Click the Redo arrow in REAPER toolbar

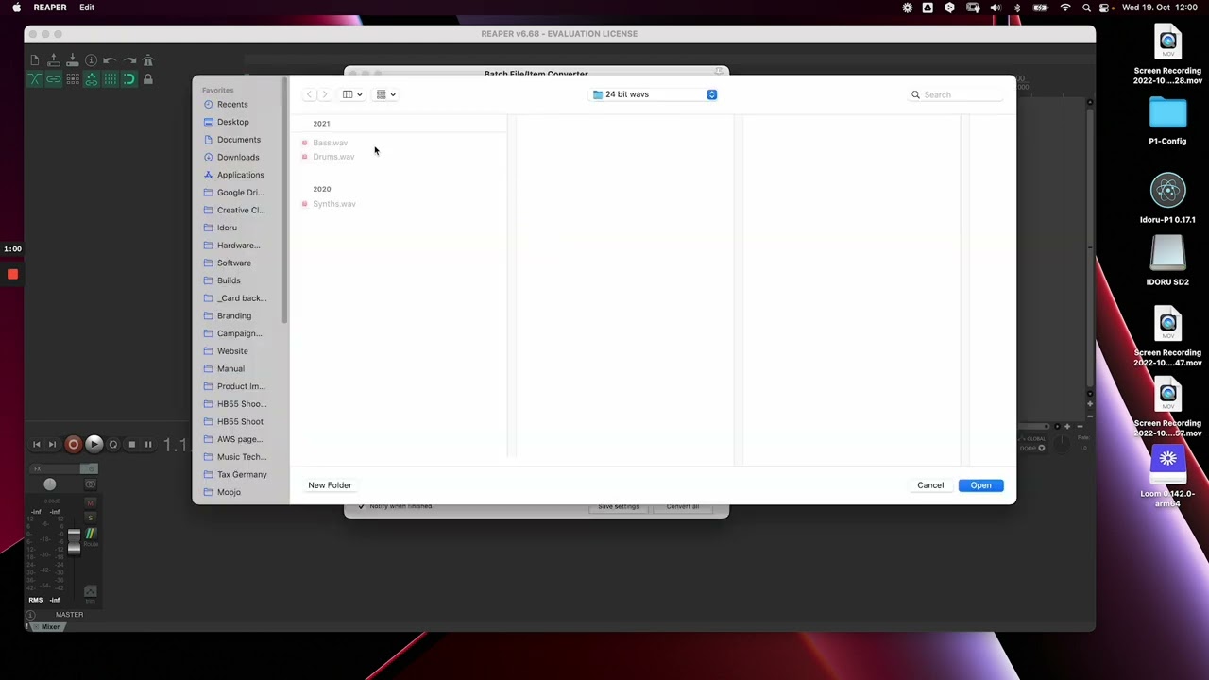click(129, 60)
